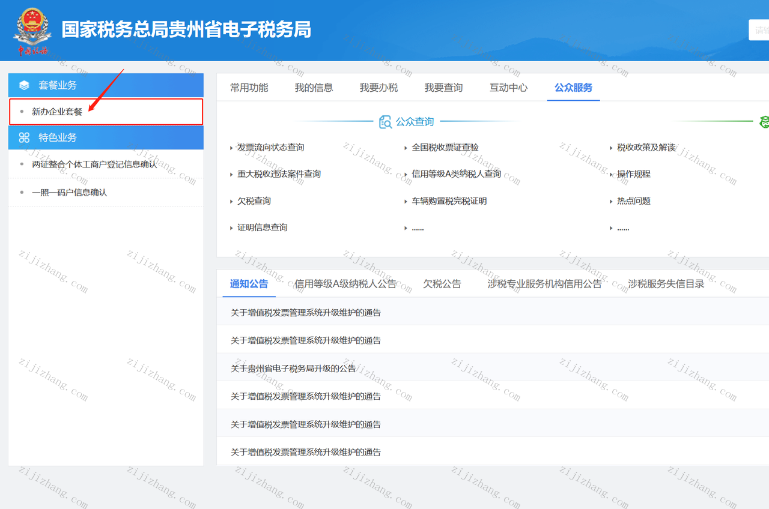Click the 套餐业务 stacked-layers icon
The height and width of the screenshot is (509, 769).
(24, 85)
